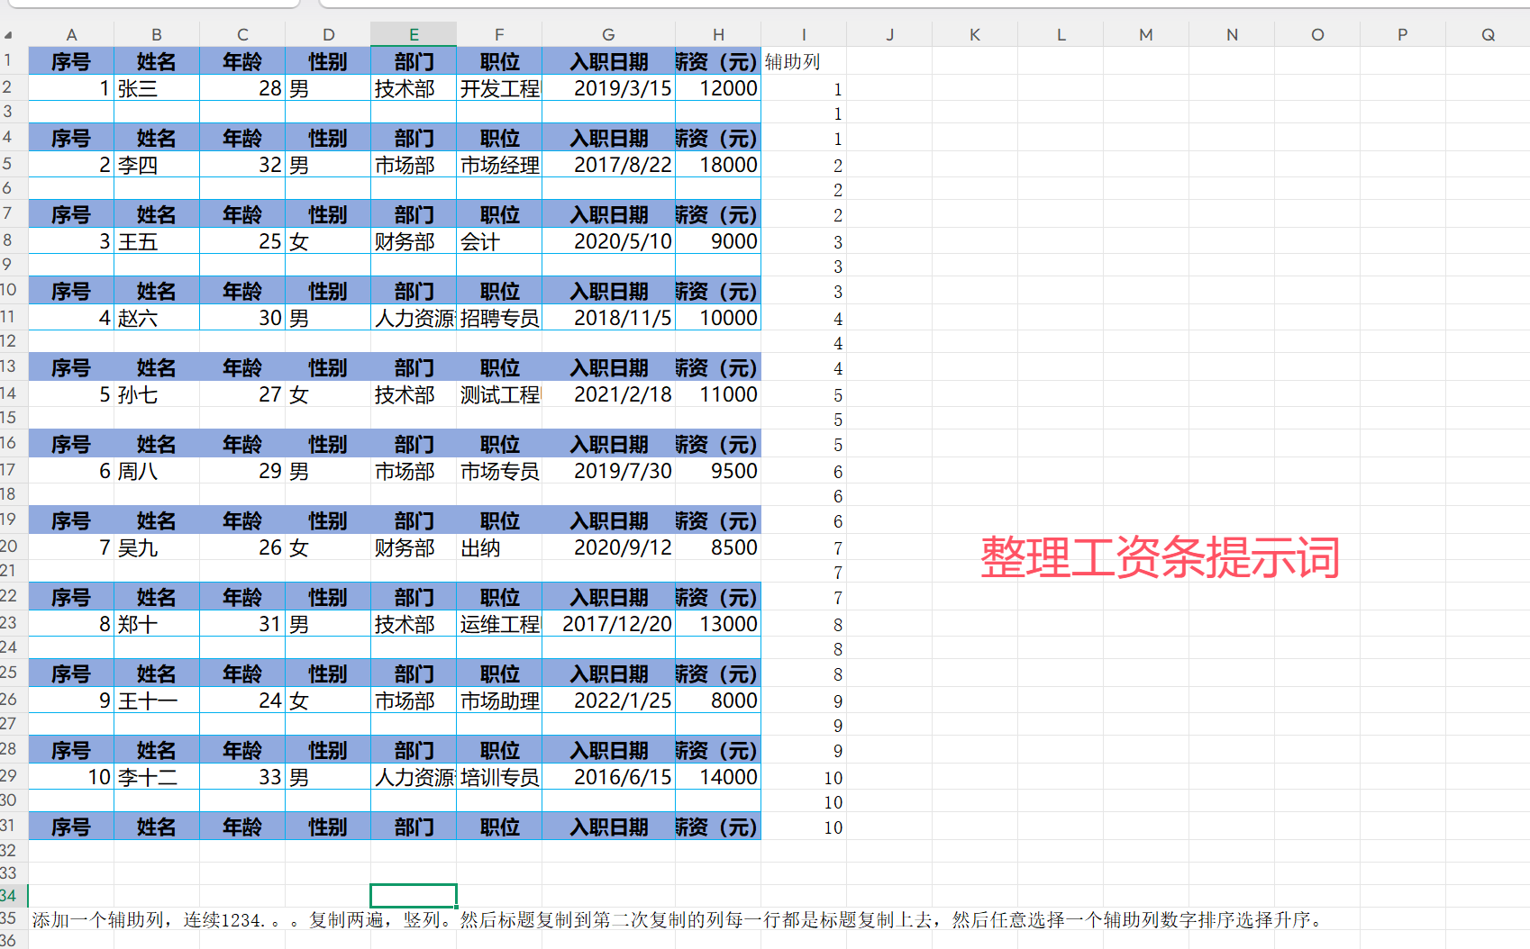Screen dimensions: 1530x949
Task: Click the 出纳 position cell
Action: 499,547
